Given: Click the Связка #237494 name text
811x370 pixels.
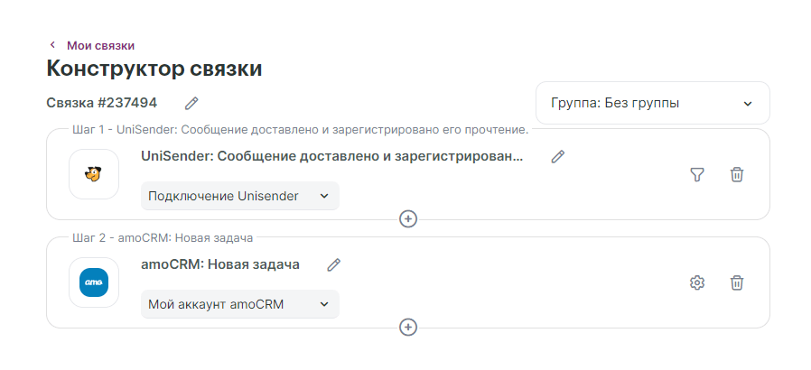Looking at the screenshot, I should [x=102, y=103].
